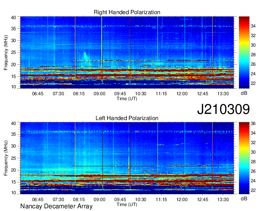This screenshot has height=211, width=260.
Task: Click the right-handed polarization spectrogram plot
Action: click(x=127, y=52)
